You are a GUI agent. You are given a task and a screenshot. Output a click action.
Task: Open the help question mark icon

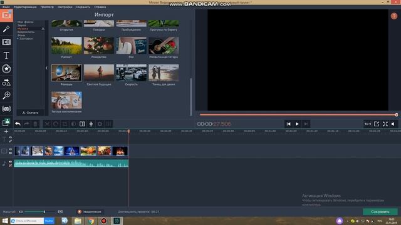(394, 16)
